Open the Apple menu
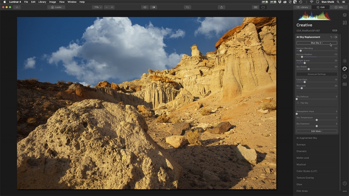Screen dimensions: 349x196 (x=4, y=2)
